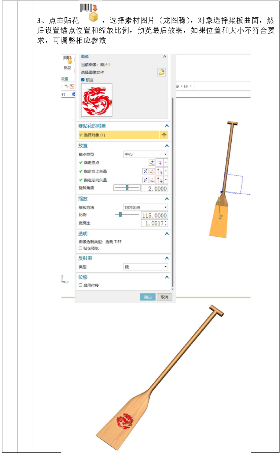Click the 确定 button
The height and width of the screenshot is (454, 280).
[148, 297]
